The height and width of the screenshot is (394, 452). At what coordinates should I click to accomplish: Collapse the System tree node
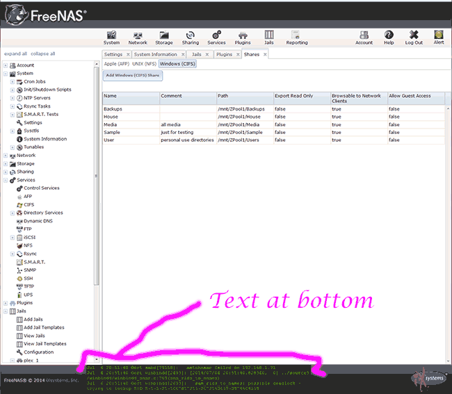[6, 74]
